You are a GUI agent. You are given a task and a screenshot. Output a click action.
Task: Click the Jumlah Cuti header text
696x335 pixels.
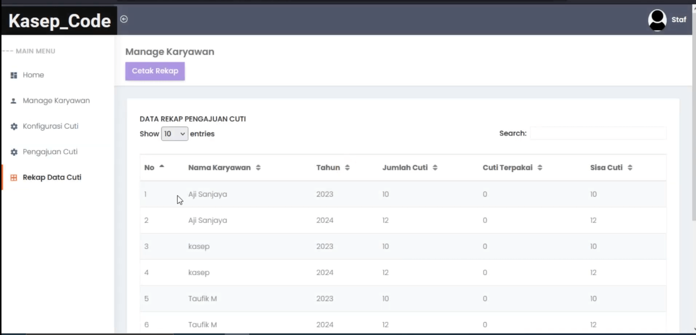point(405,167)
